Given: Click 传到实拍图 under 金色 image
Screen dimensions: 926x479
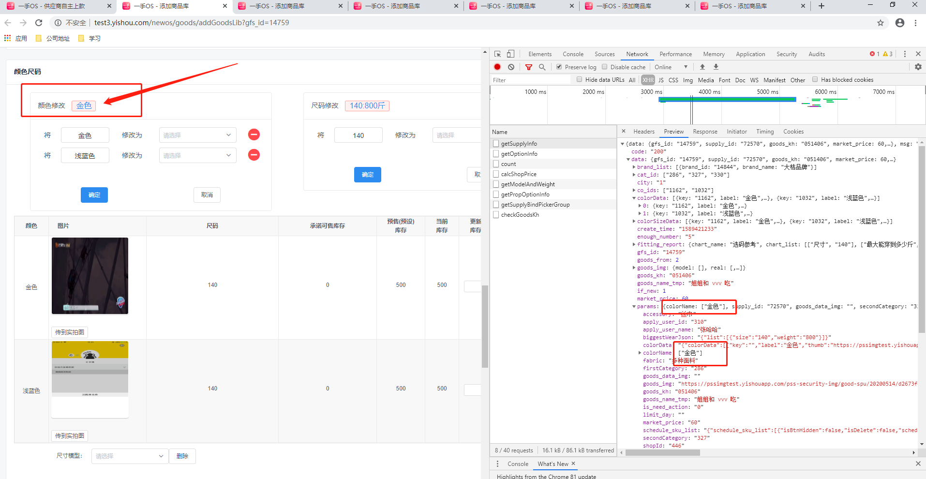Looking at the screenshot, I should pyautogui.click(x=70, y=332).
